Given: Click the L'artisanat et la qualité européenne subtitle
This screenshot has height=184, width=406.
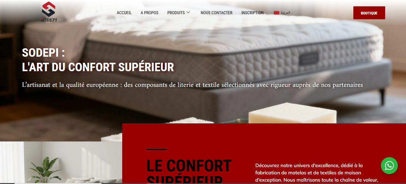Looking at the screenshot, I should 192,85.
